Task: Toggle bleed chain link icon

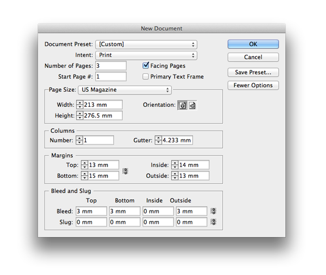Action: 214,211
